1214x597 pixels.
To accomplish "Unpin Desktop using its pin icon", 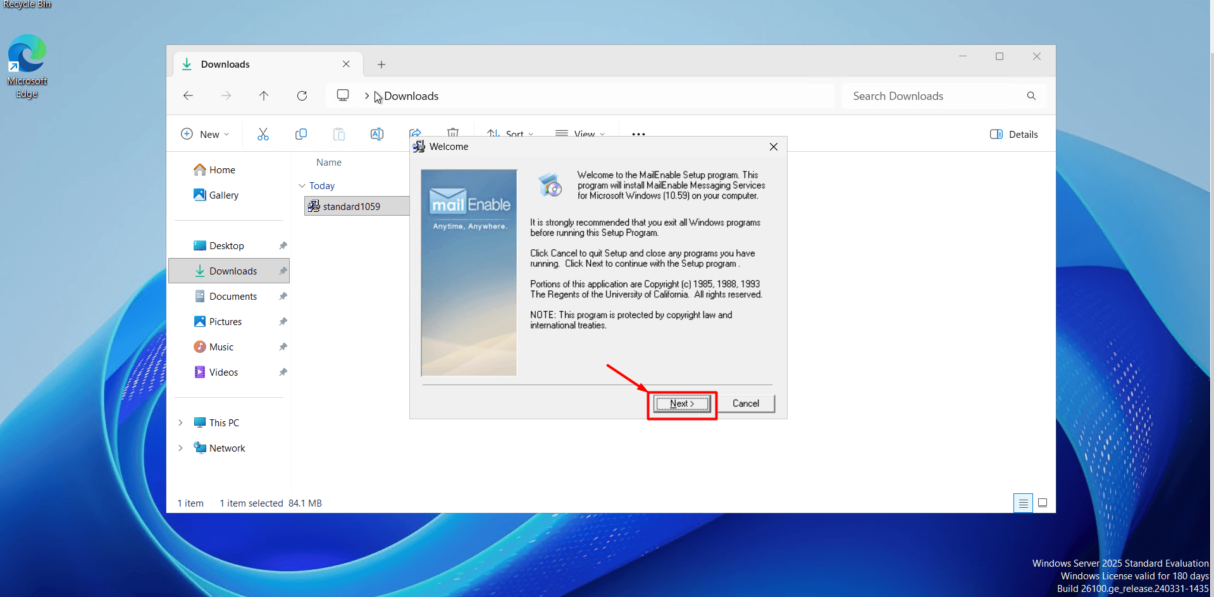I will [x=283, y=245].
